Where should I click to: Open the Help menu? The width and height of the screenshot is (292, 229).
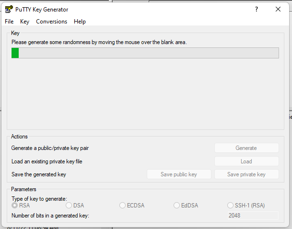click(x=80, y=22)
